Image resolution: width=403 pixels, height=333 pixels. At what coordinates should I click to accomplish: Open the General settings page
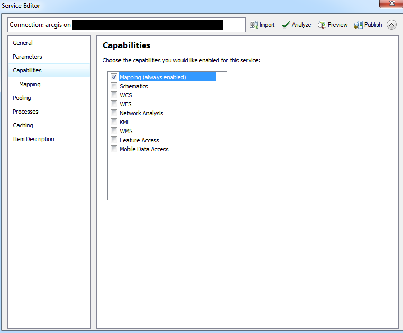tap(23, 43)
